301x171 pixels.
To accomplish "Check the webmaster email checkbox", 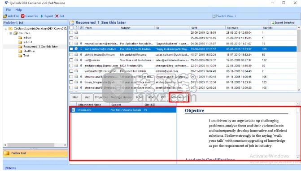I will pos(71,71).
